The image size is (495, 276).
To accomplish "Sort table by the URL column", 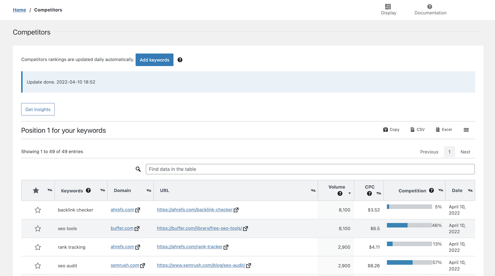I will (313, 190).
